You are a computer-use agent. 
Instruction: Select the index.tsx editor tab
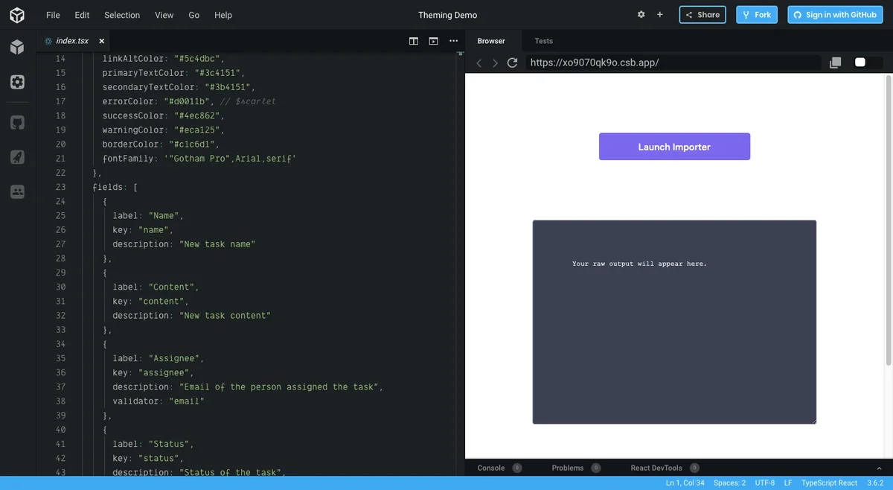71,41
